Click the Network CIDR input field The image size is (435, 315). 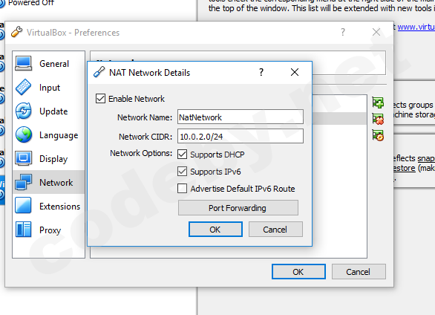click(241, 136)
